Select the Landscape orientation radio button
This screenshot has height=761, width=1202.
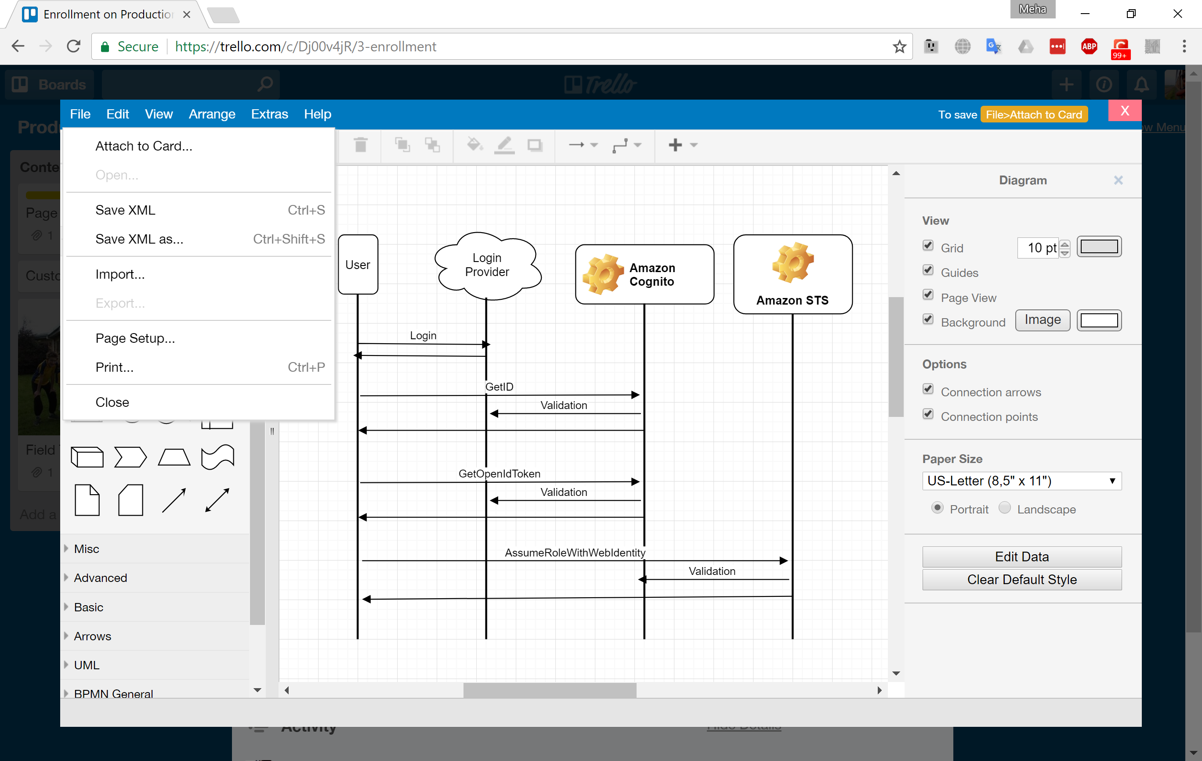[1005, 508]
